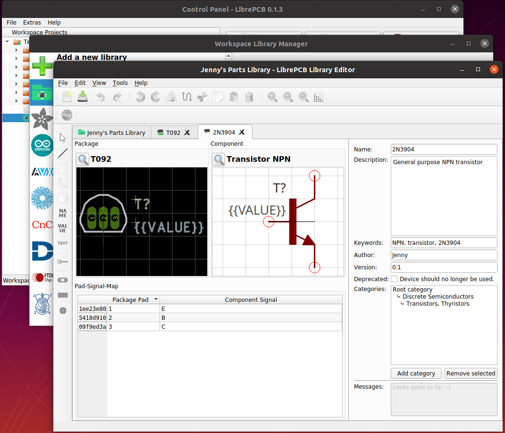
Task: Select the Draw line tool
Action: [63, 153]
